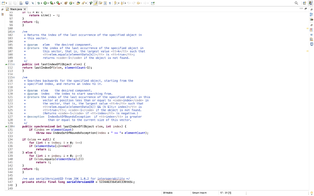Image resolution: width=314 pixels, height=196 pixels.
Task: Click magnifier icon left of Mark Occurrences
Action: pyautogui.click(x=90, y=3)
